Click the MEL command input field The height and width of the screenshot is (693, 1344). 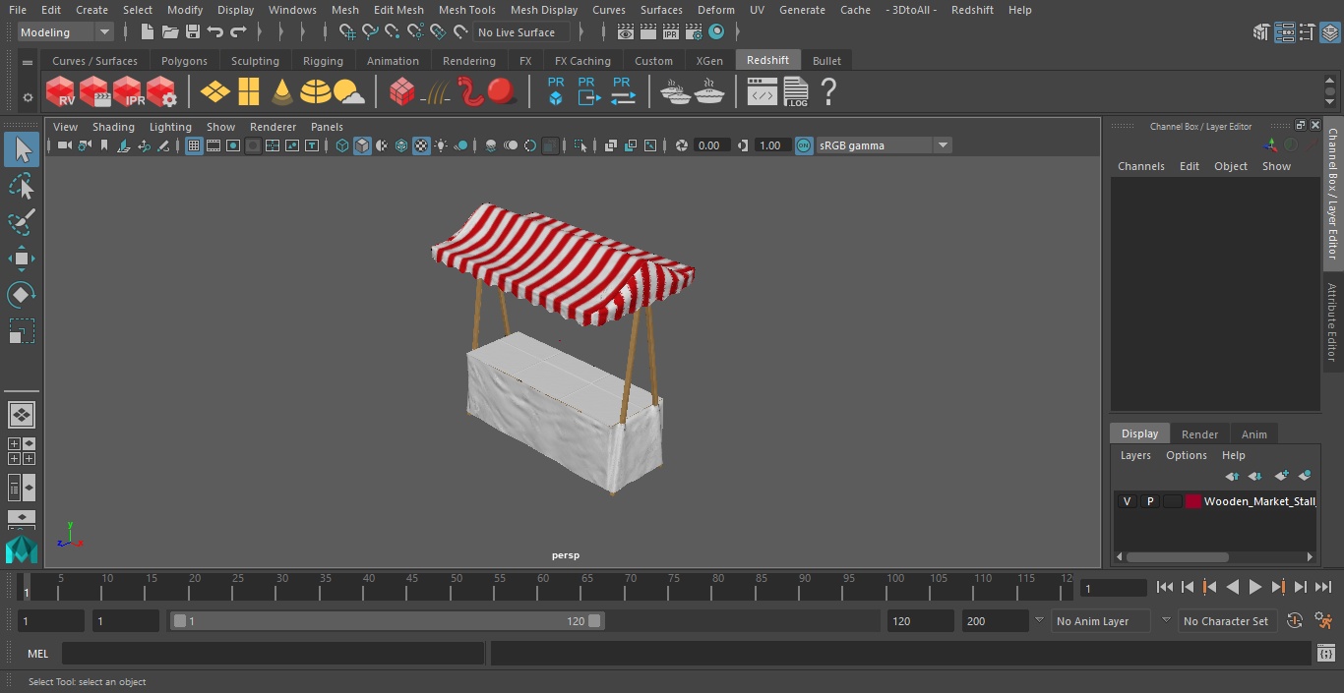(x=273, y=654)
